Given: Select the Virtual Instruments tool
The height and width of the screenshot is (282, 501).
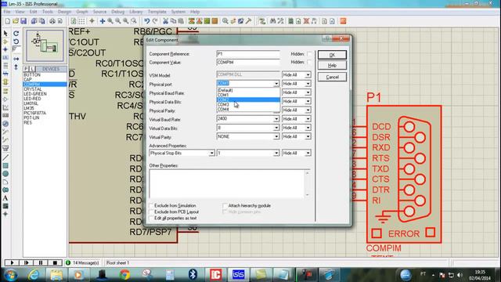Looking at the screenshot, I should coord(5,148).
